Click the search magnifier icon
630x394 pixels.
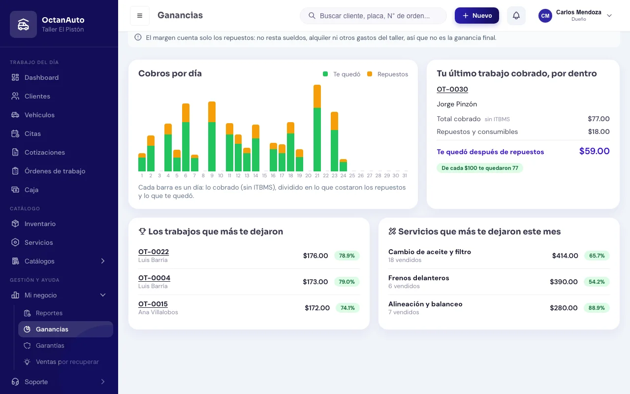pyautogui.click(x=312, y=16)
